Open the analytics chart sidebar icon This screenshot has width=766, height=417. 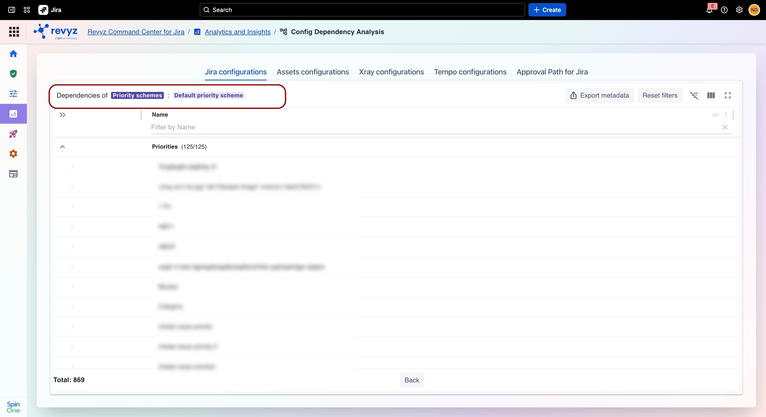click(13, 114)
